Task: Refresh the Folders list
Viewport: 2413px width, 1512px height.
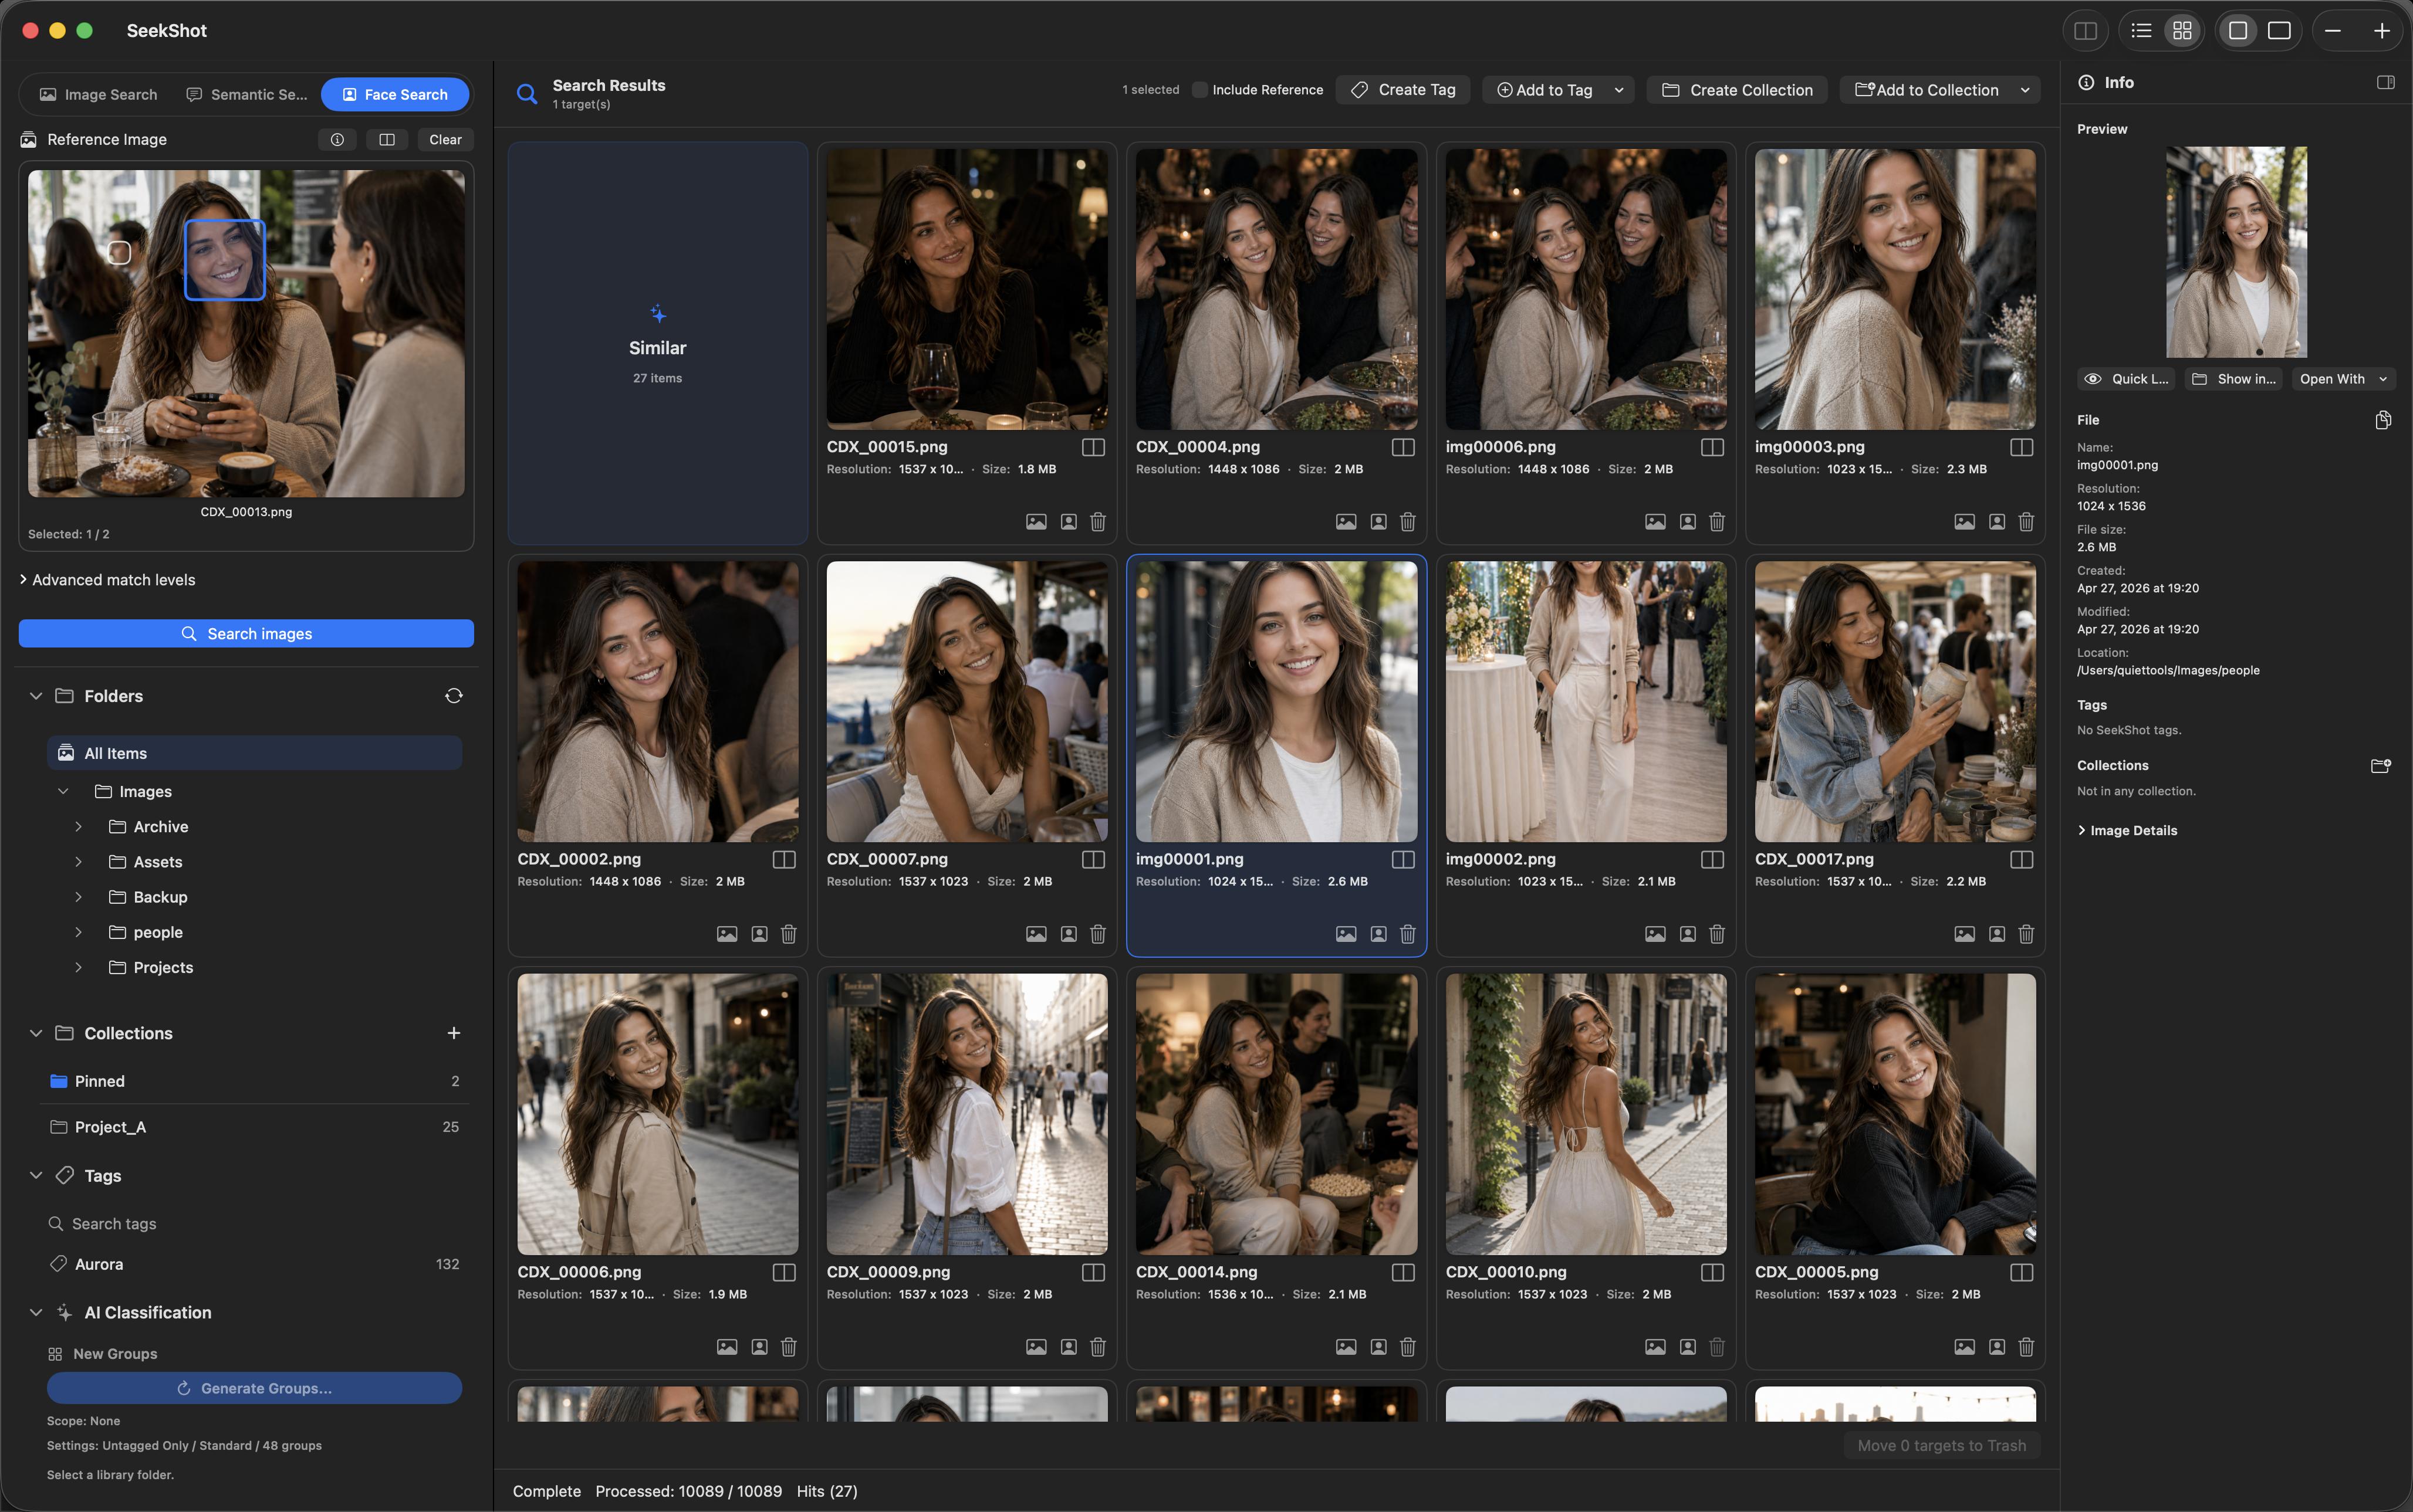Action: pyautogui.click(x=453, y=696)
